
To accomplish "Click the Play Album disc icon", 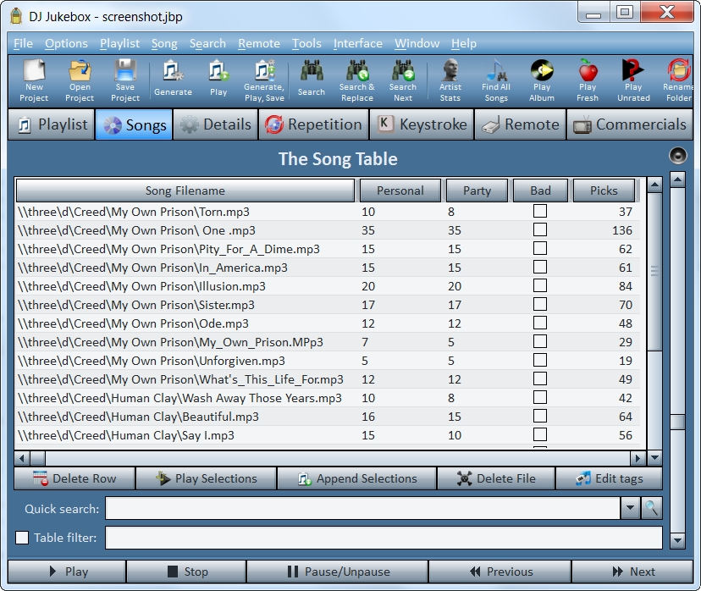I will coord(542,80).
